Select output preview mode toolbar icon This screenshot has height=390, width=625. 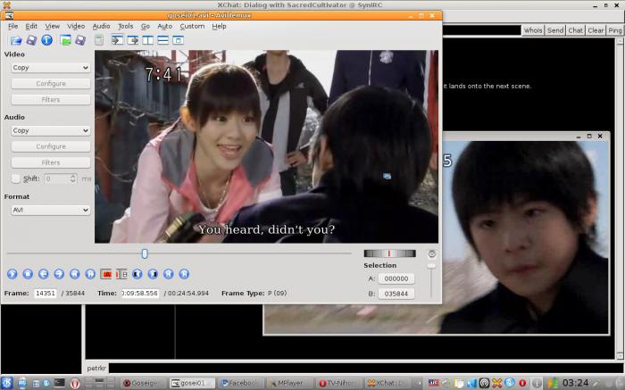[132, 40]
